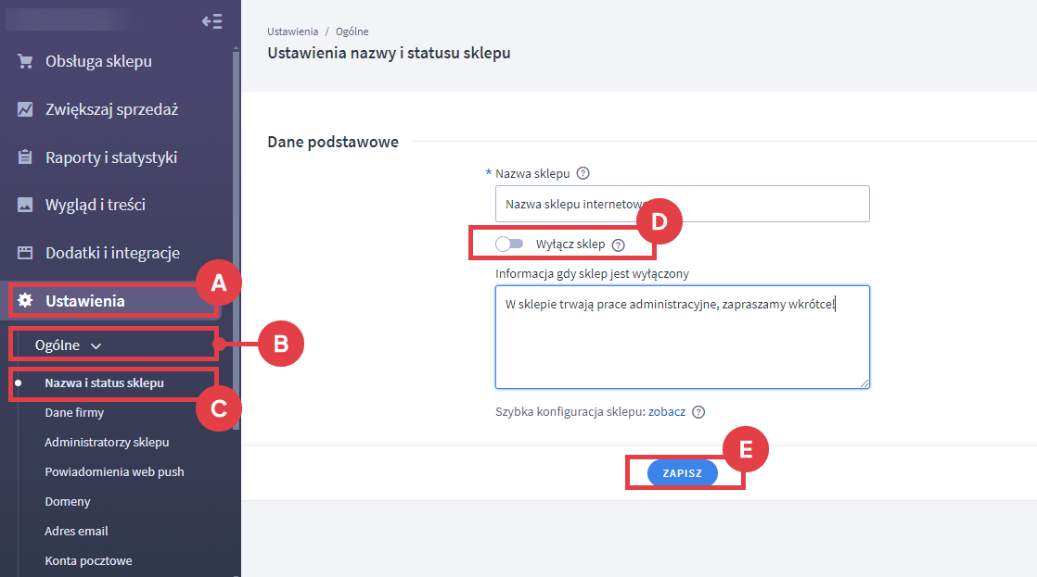Click the shopping cart icon for Obsługa sklepu
The width and height of the screenshot is (1037, 577).
click(x=25, y=61)
